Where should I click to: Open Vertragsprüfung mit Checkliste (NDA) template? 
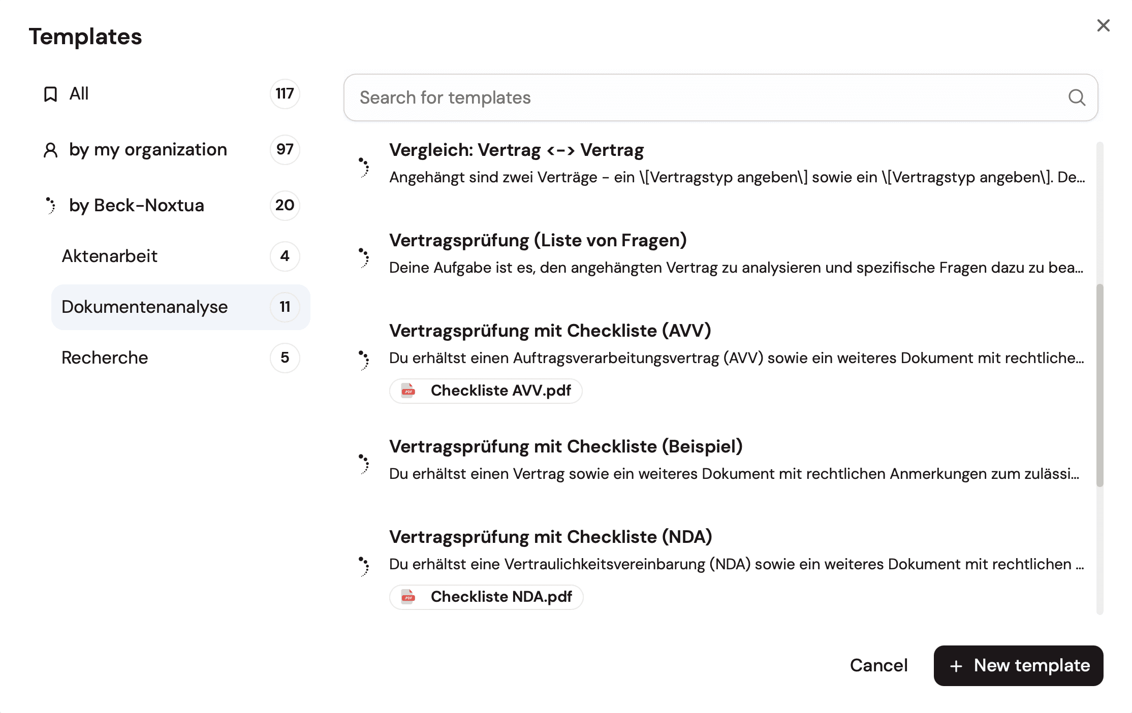[x=550, y=537]
